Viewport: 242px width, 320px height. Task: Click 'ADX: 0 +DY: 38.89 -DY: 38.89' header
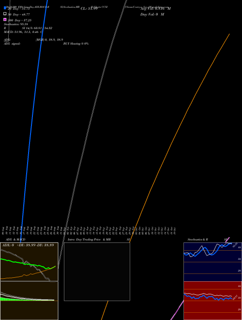[x=28, y=245]
